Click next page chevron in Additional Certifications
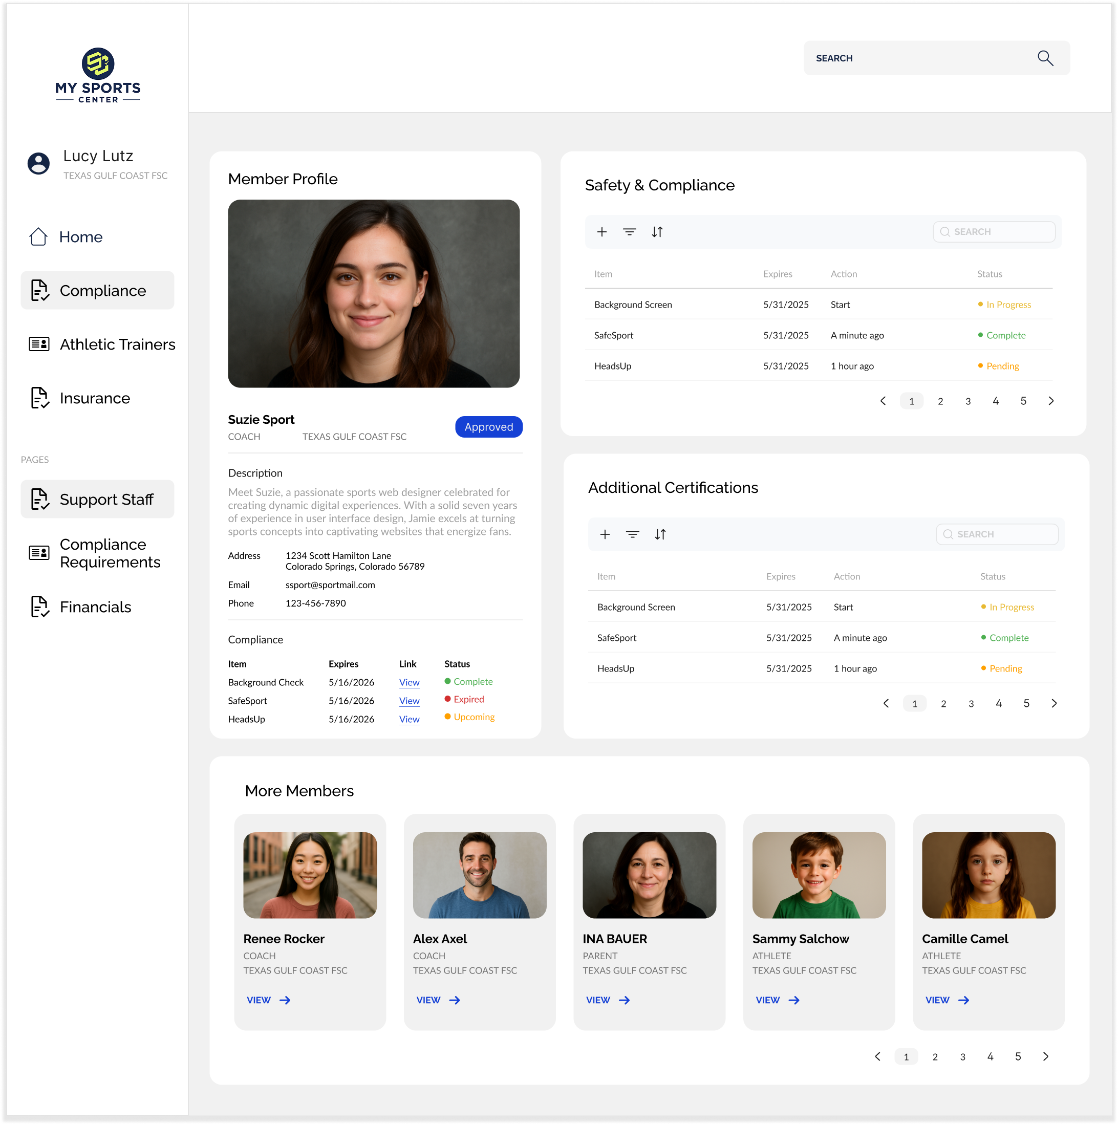The height and width of the screenshot is (1125, 1118). click(x=1053, y=703)
